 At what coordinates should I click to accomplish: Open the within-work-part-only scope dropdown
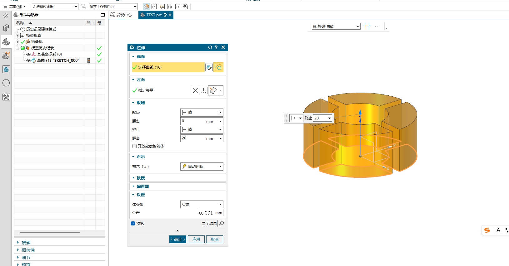coord(113,7)
